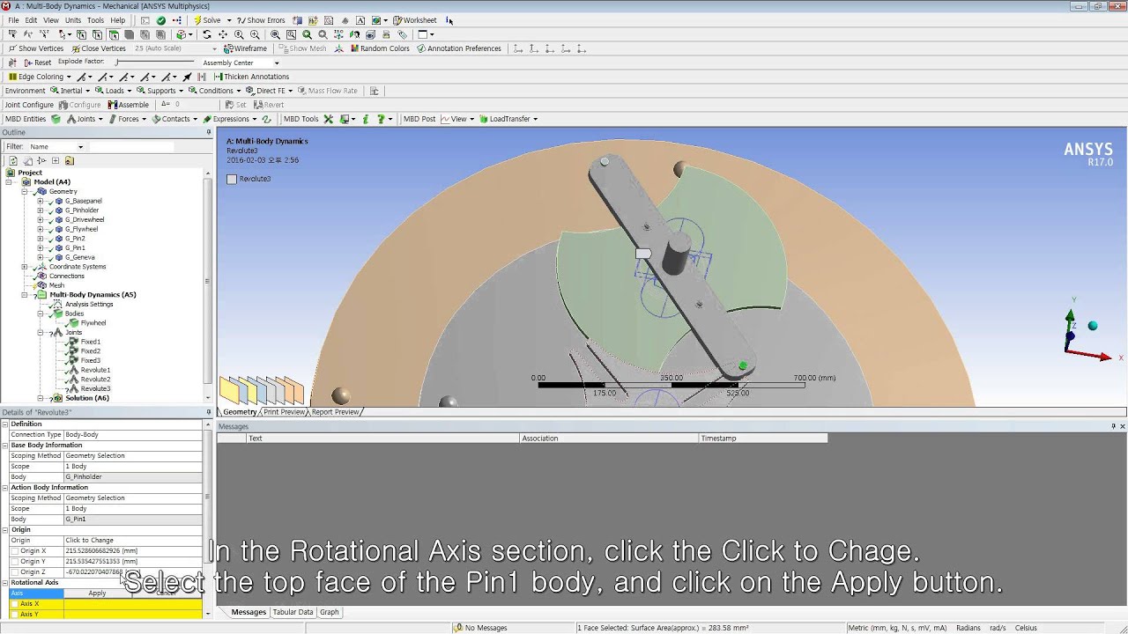Pin the Outline panel
Screen dimensions: 1128x634
click(209, 132)
